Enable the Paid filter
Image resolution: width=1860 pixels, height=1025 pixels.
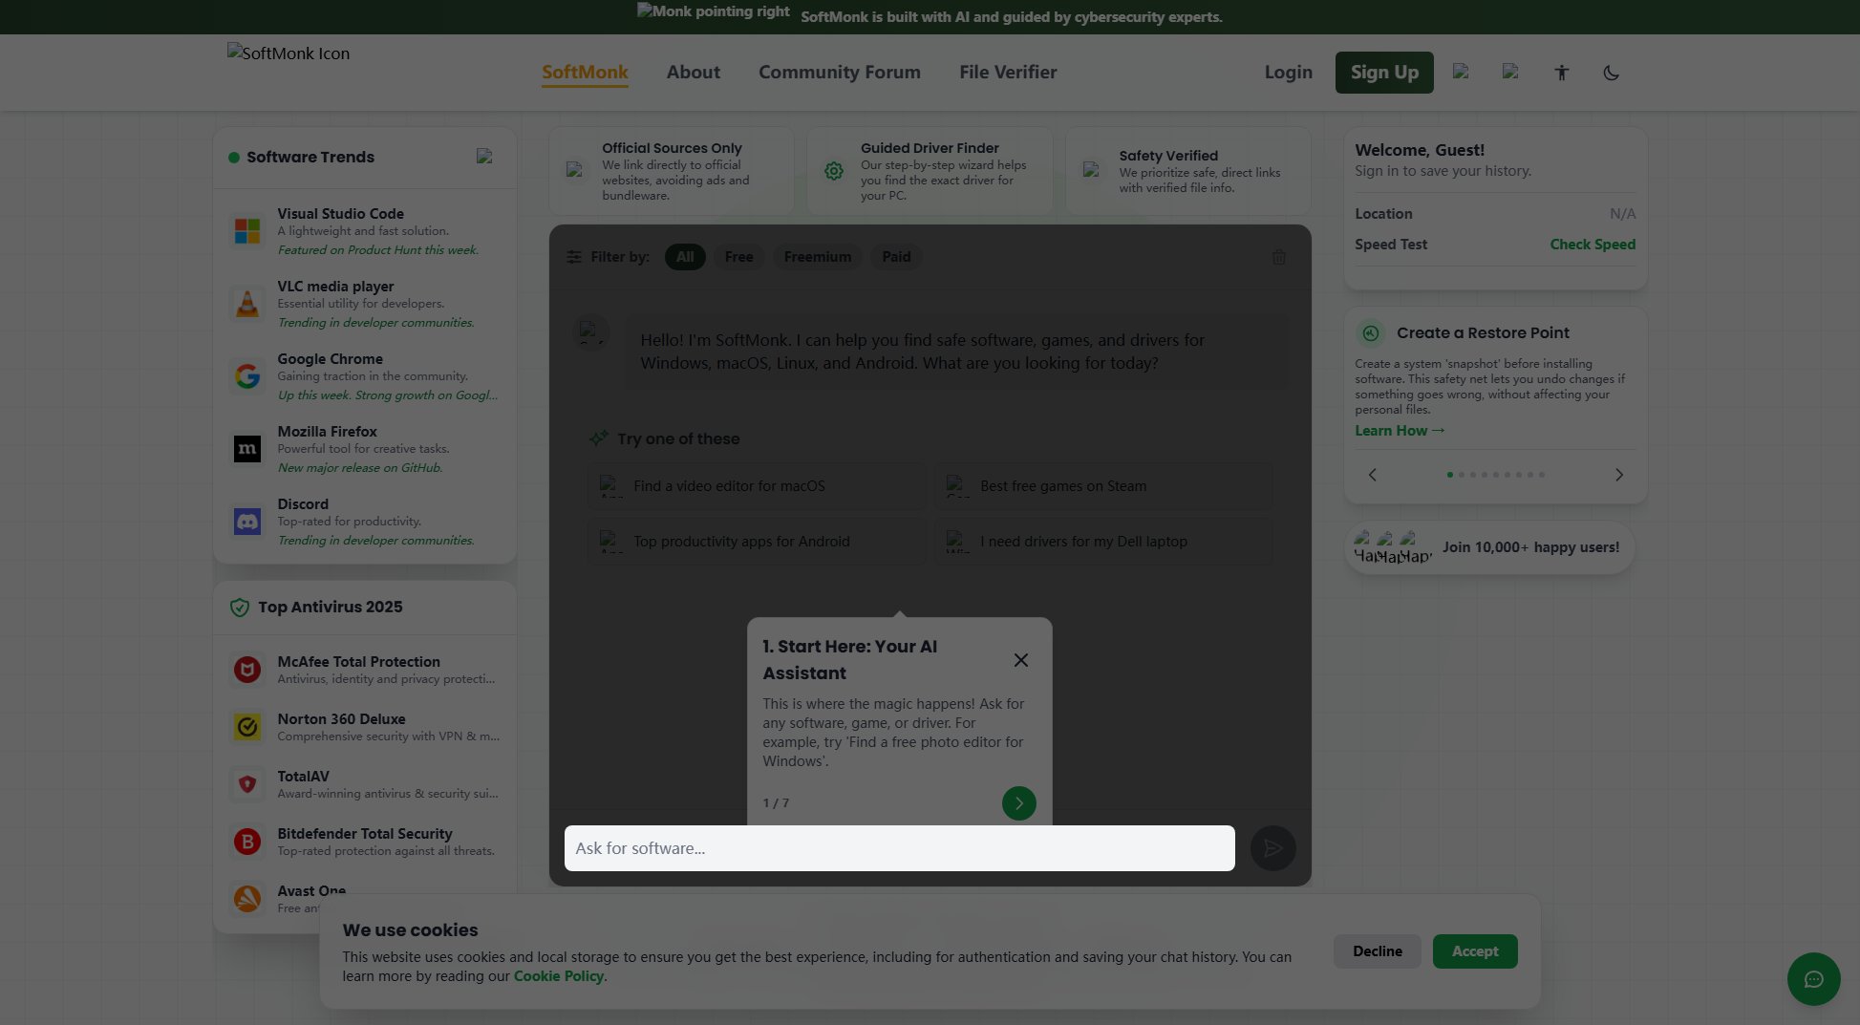[x=895, y=257]
